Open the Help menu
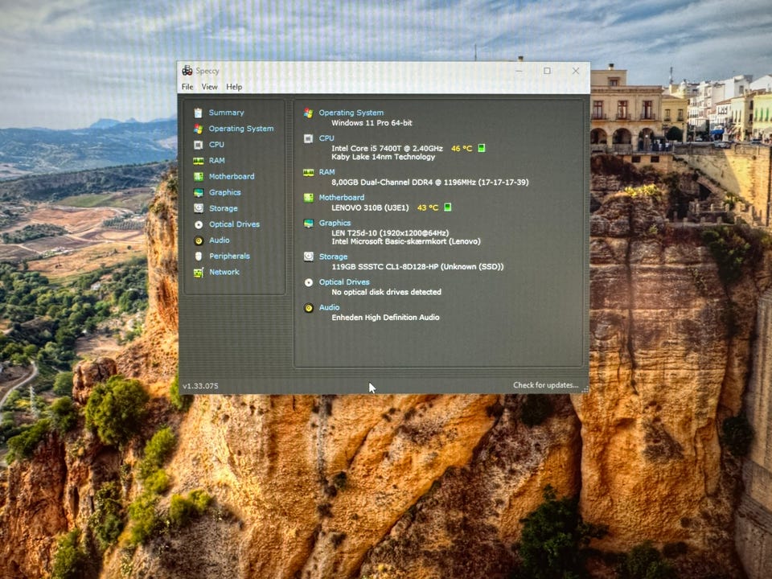The height and width of the screenshot is (579, 772). pos(234,87)
